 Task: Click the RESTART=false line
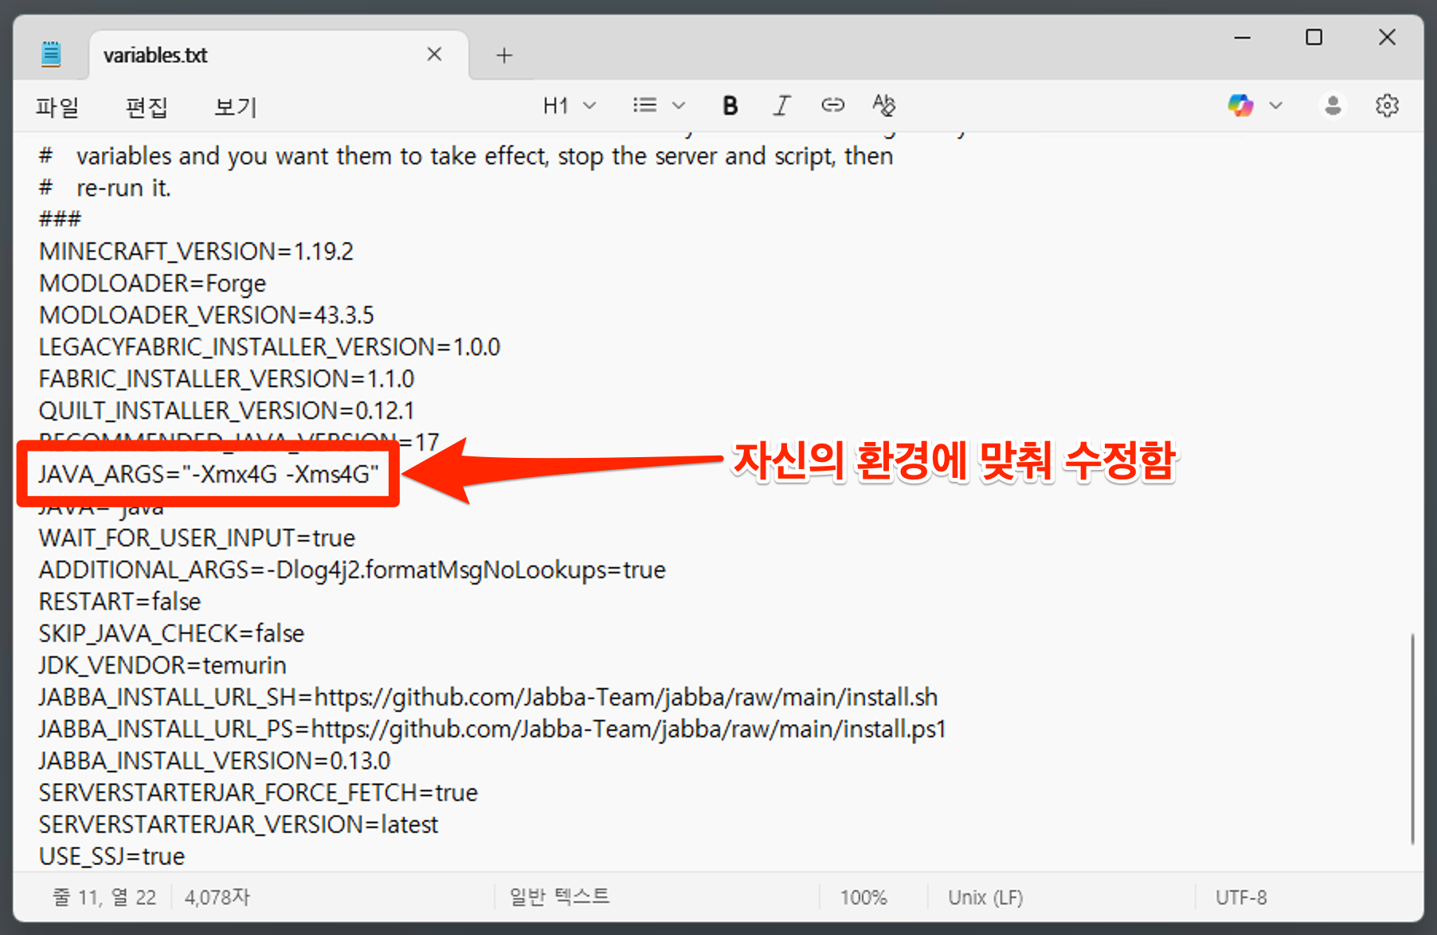[119, 602]
